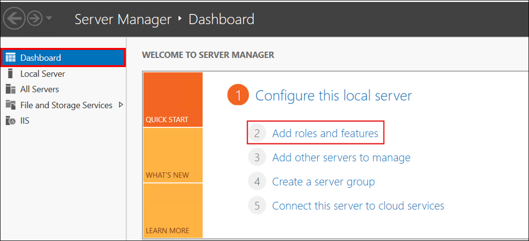Screen dimensions: 529x241
Task: Click the File and Storage Services icon
Action: click(x=11, y=105)
